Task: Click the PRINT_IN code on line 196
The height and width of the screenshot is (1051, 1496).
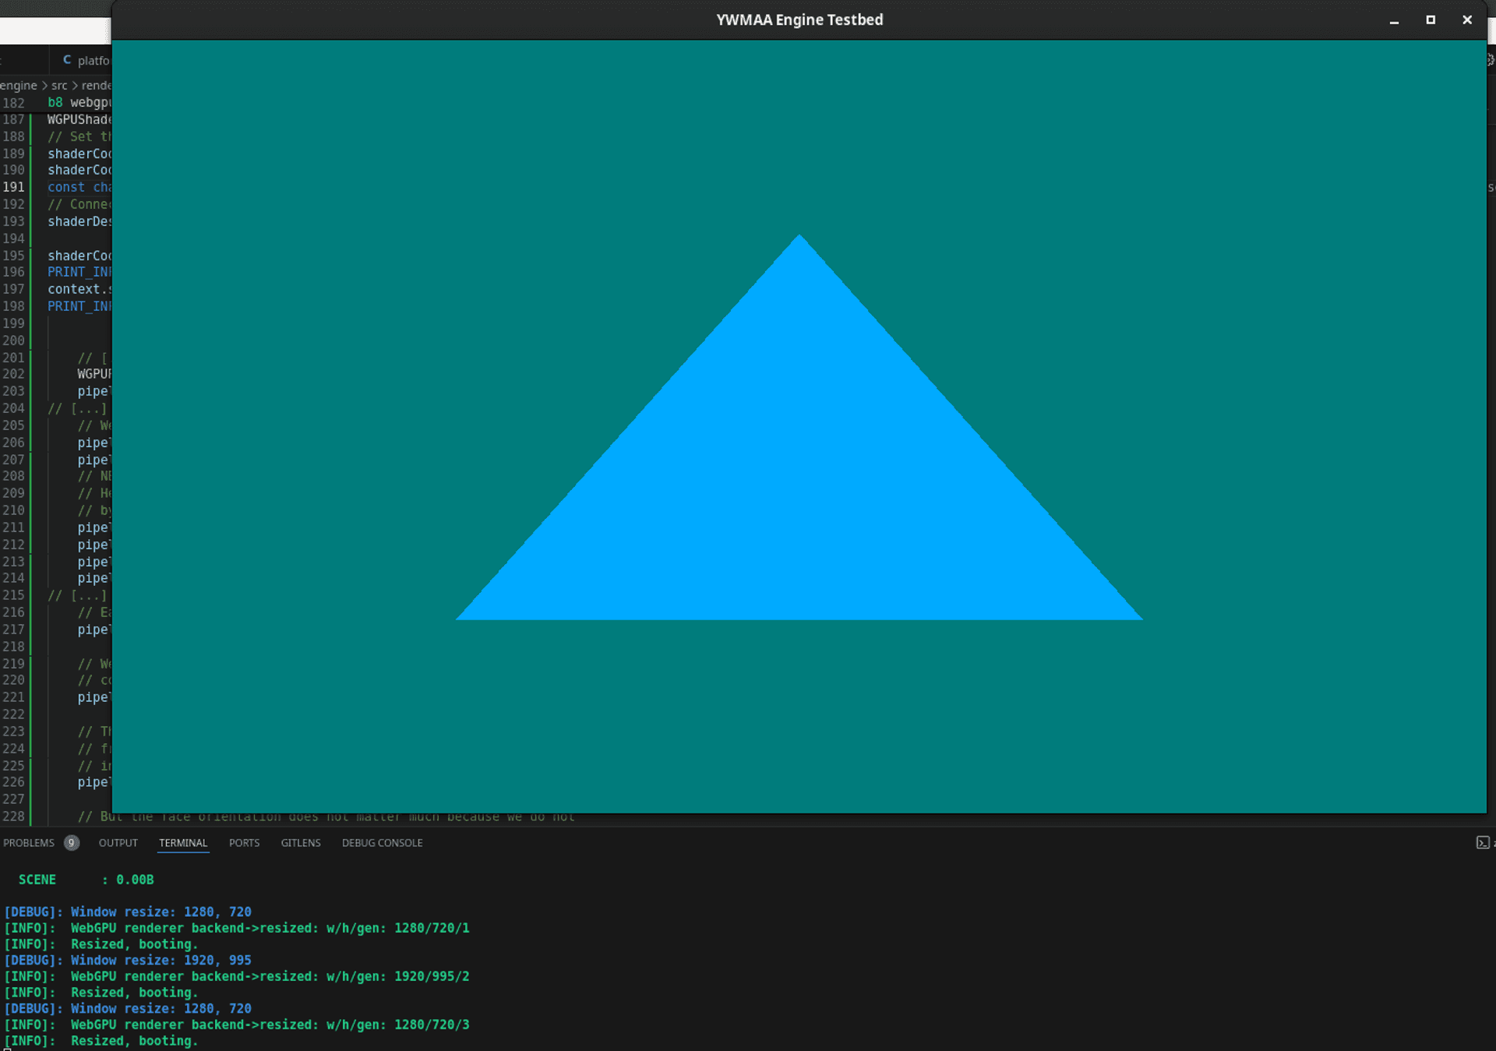Action: (x=79, y=272)
